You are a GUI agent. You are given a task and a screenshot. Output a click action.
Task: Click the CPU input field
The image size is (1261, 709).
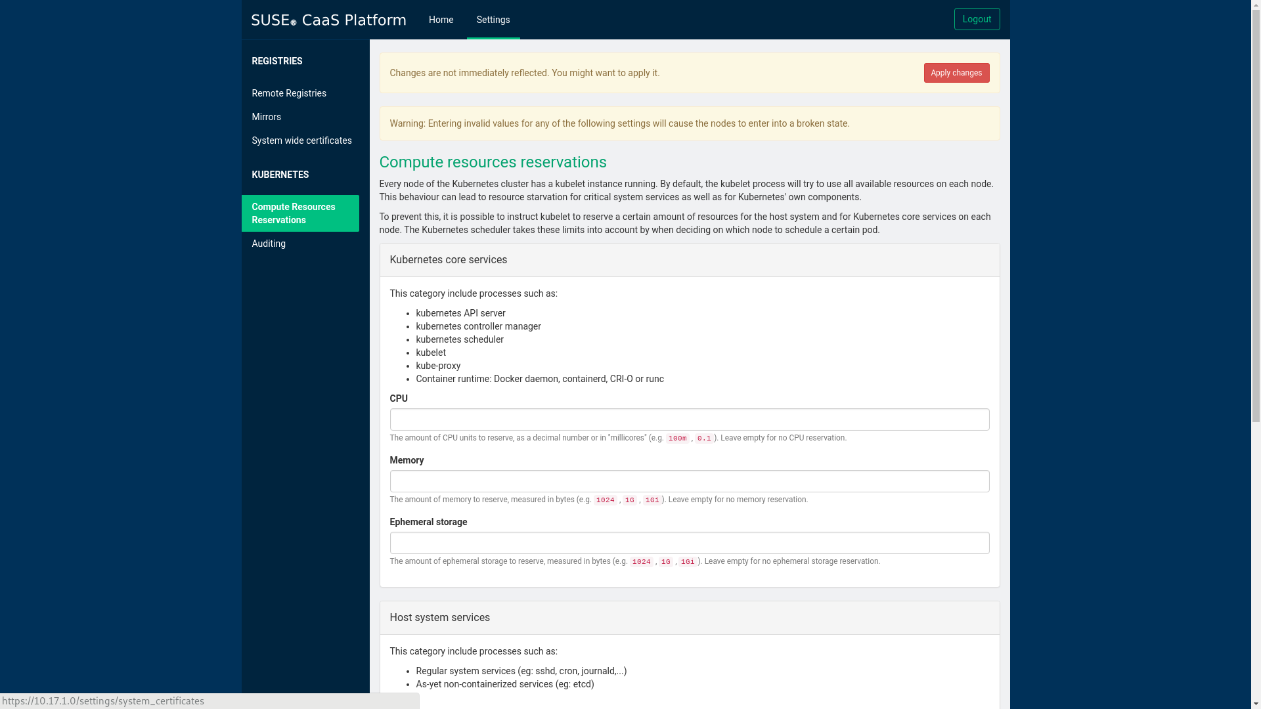click(x=690, y=419)
